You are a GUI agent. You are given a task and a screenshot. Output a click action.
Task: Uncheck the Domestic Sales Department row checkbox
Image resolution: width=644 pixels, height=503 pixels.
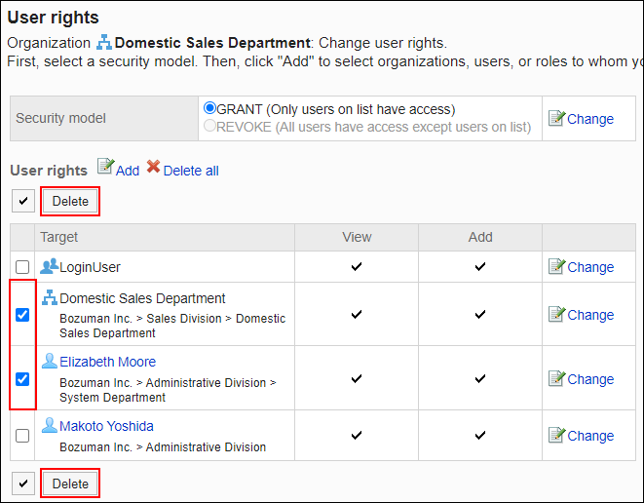(22, 315)
